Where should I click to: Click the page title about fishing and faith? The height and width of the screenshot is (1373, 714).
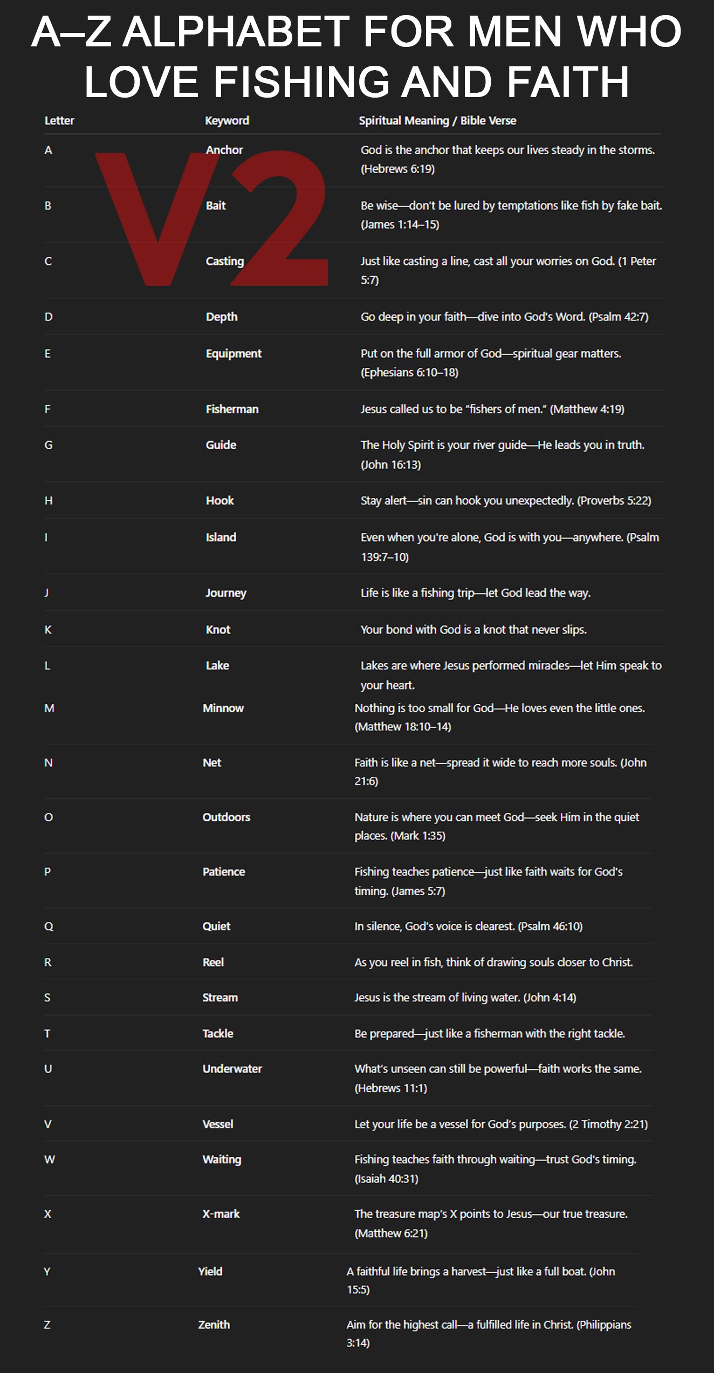coord(356,57)
